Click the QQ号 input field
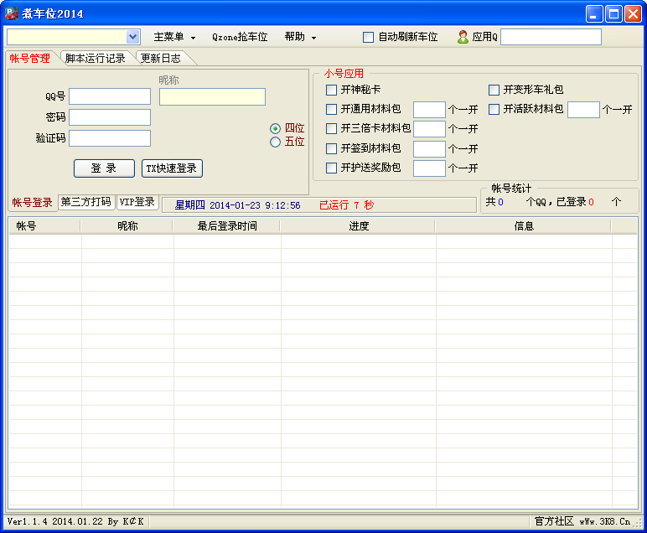The width and height of the screenshot is (647, 533). (110, 96)
